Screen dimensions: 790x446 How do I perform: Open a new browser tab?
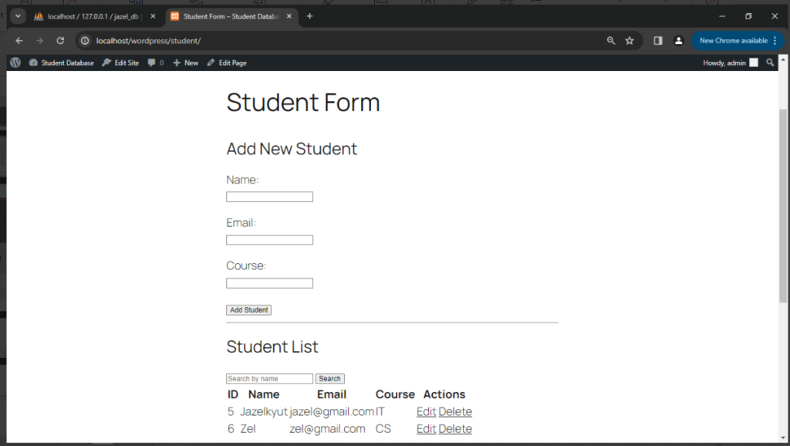pos(309,16)
